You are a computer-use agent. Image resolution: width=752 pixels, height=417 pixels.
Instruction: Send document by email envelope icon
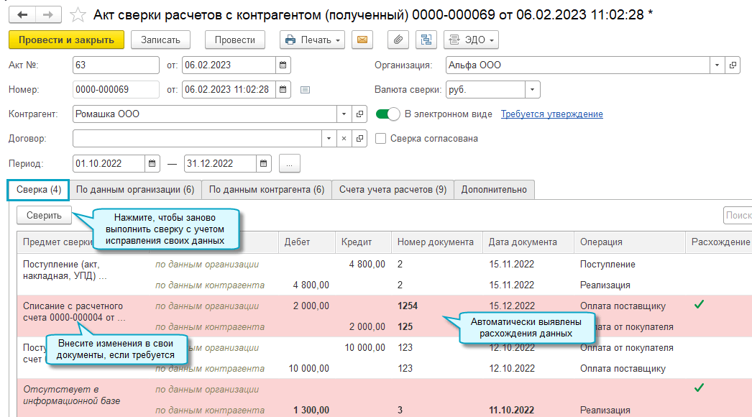click(362, 40)
